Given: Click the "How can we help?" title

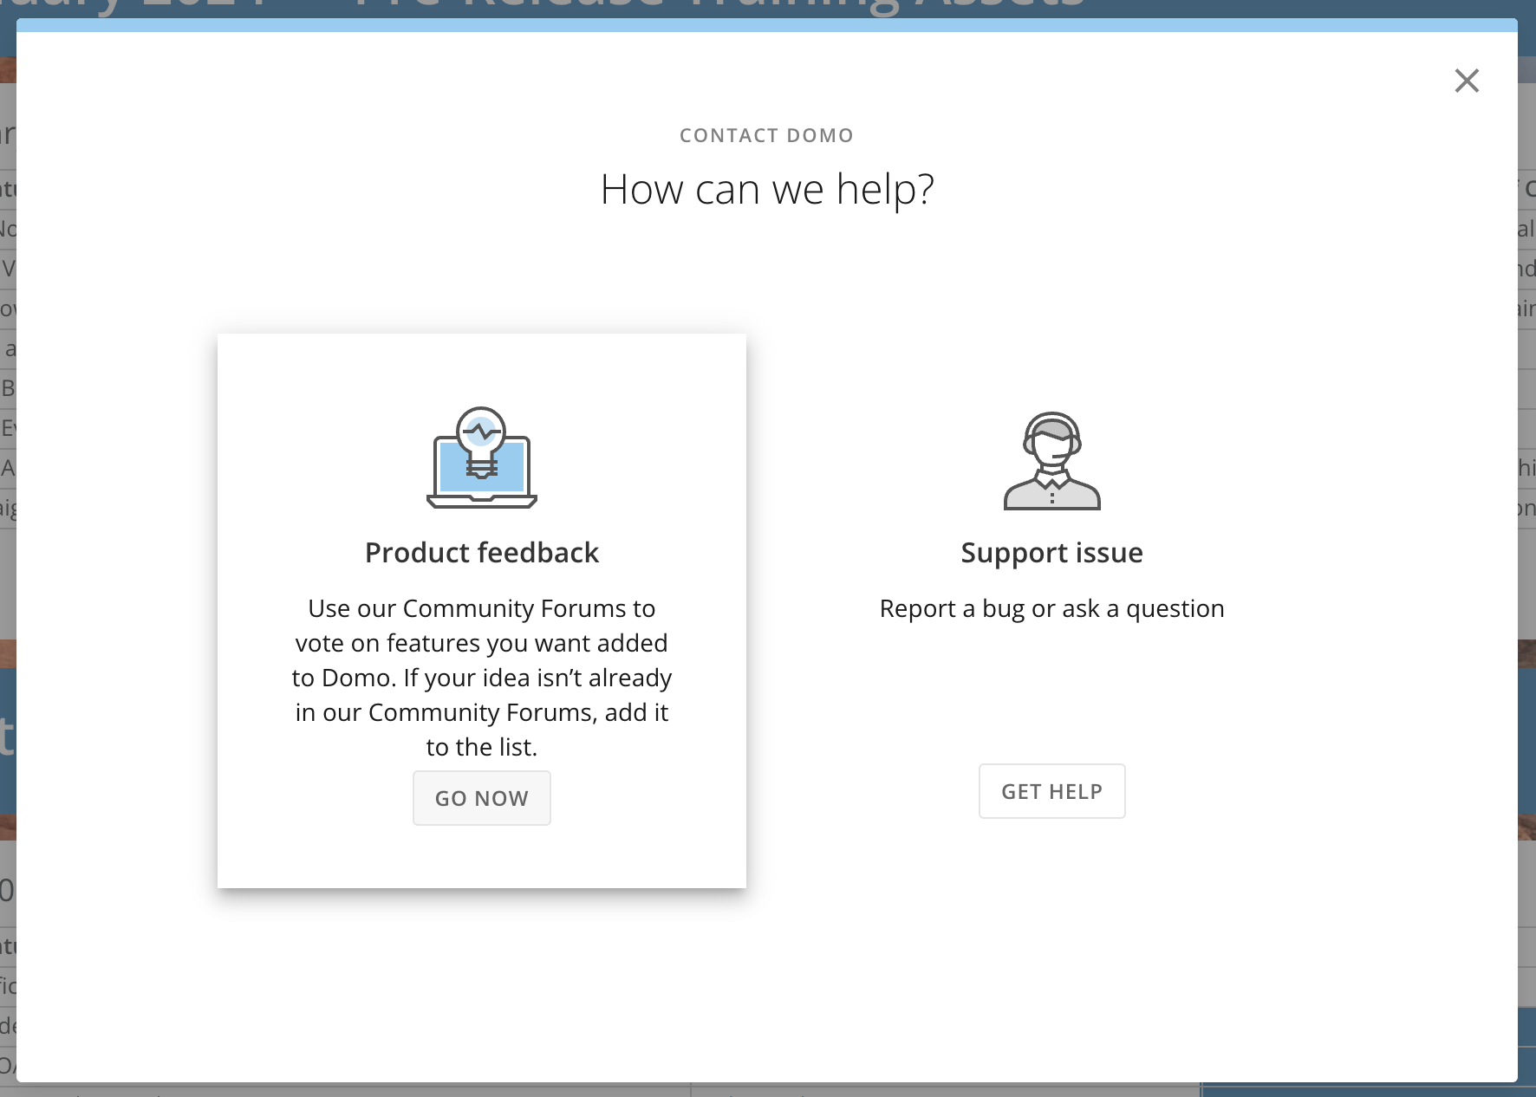Looking at the screenshot, I should point(767,189).
